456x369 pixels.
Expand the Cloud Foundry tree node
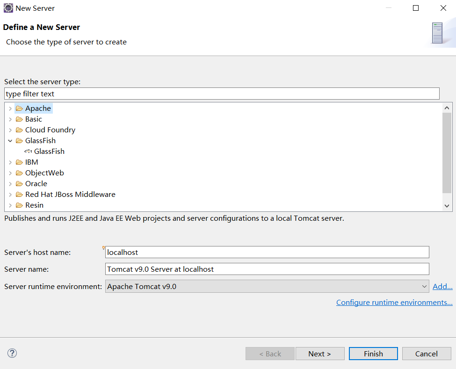pos(10,130)
